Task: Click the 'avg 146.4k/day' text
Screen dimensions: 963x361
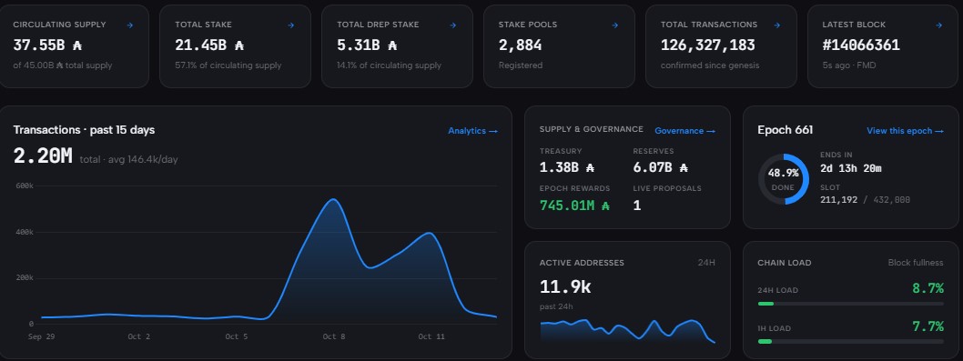Action: click(x=144, y=160)
